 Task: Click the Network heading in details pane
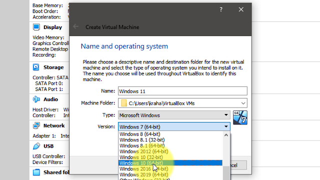tap(54, 125)
